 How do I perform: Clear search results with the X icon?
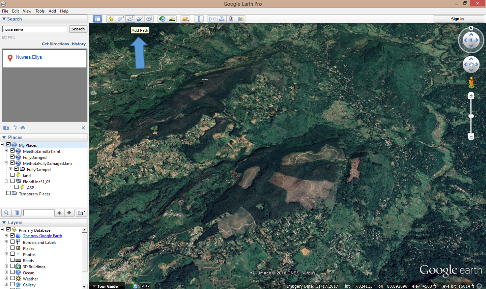83,128
